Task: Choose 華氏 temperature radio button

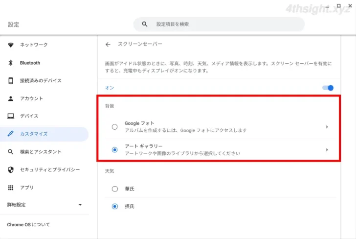Action: [x=114, y=189]
